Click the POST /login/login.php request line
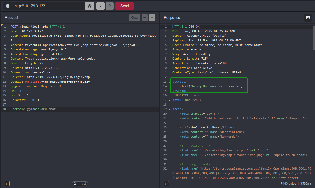Image resolution: width=315 pixels, height=188 pixels. 37,27
